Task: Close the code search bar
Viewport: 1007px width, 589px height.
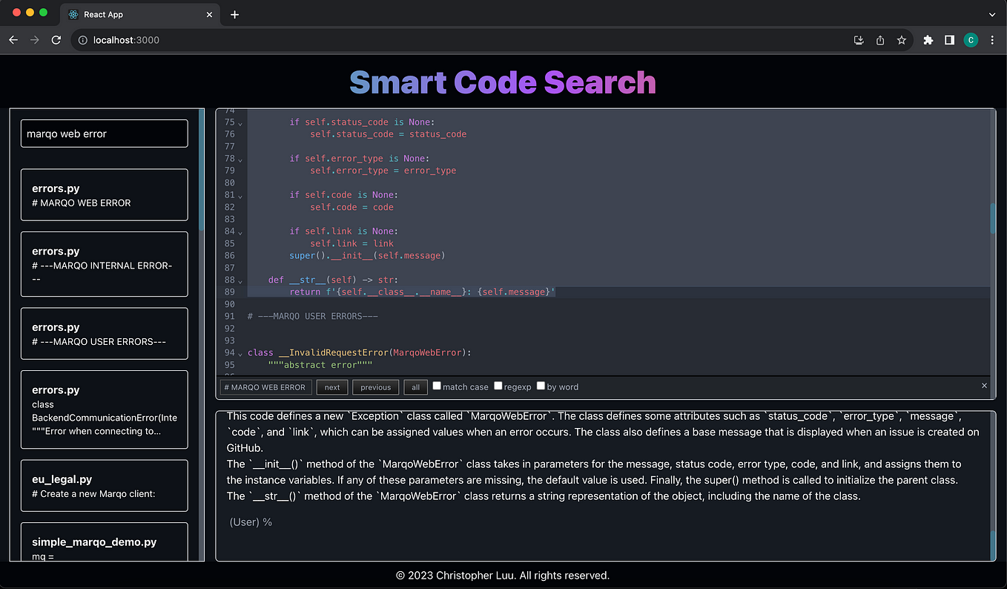Action: pyautogui.click(x=984, y=386)
